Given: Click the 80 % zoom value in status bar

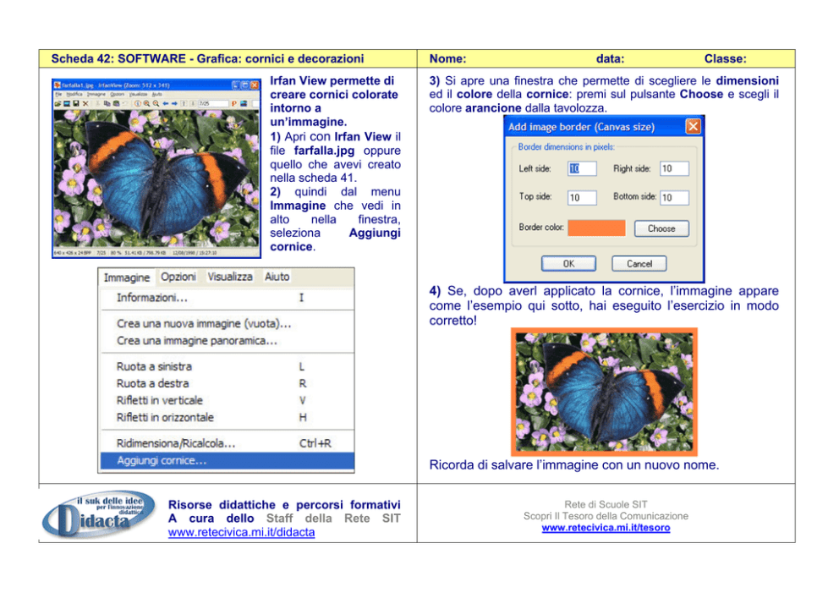Looking at the screenshot, I should 117,253.
